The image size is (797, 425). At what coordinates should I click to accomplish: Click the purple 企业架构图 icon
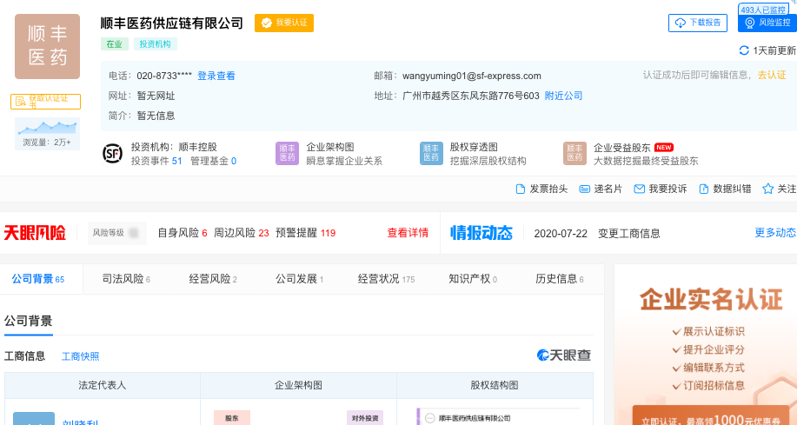[287, 153]
